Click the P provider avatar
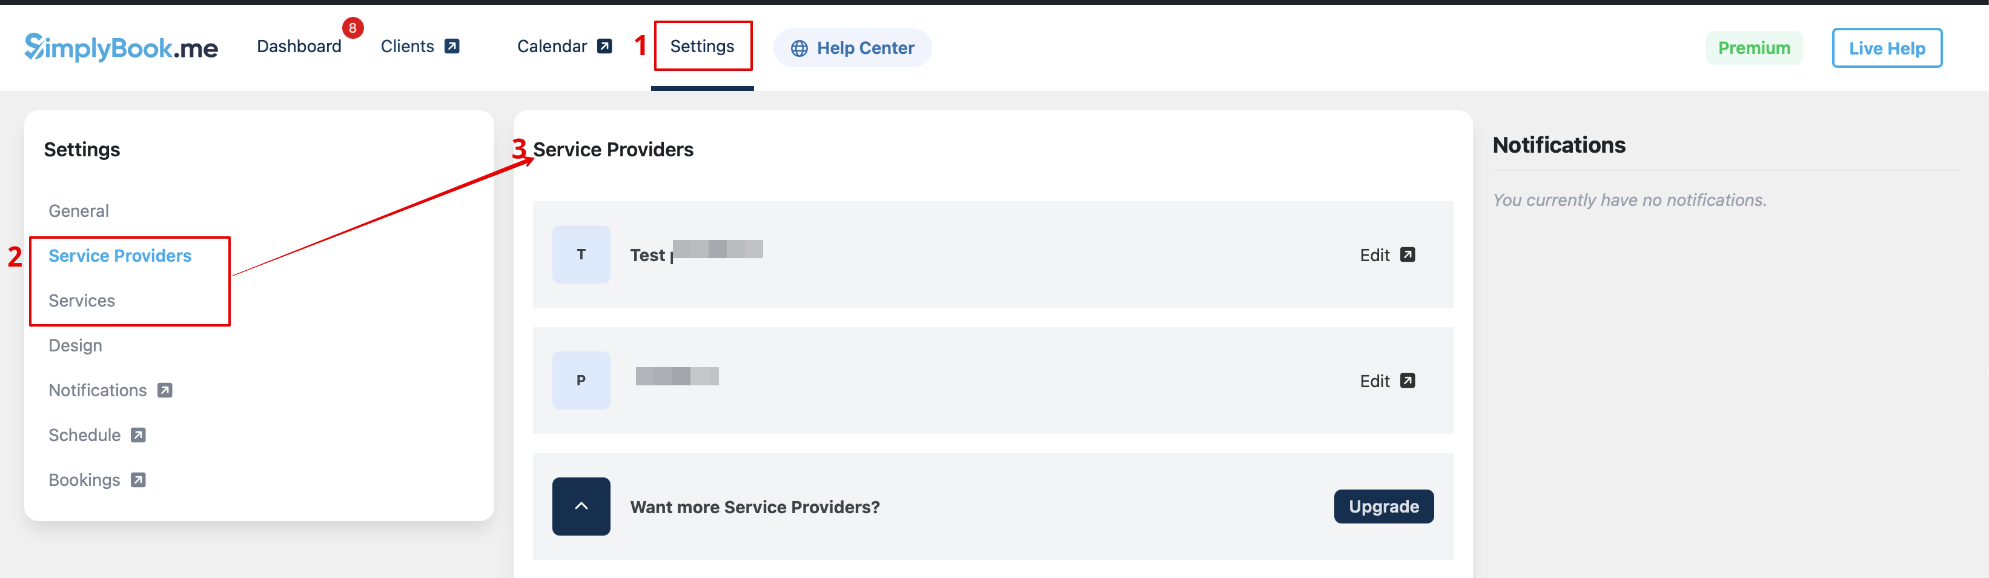 581,380
